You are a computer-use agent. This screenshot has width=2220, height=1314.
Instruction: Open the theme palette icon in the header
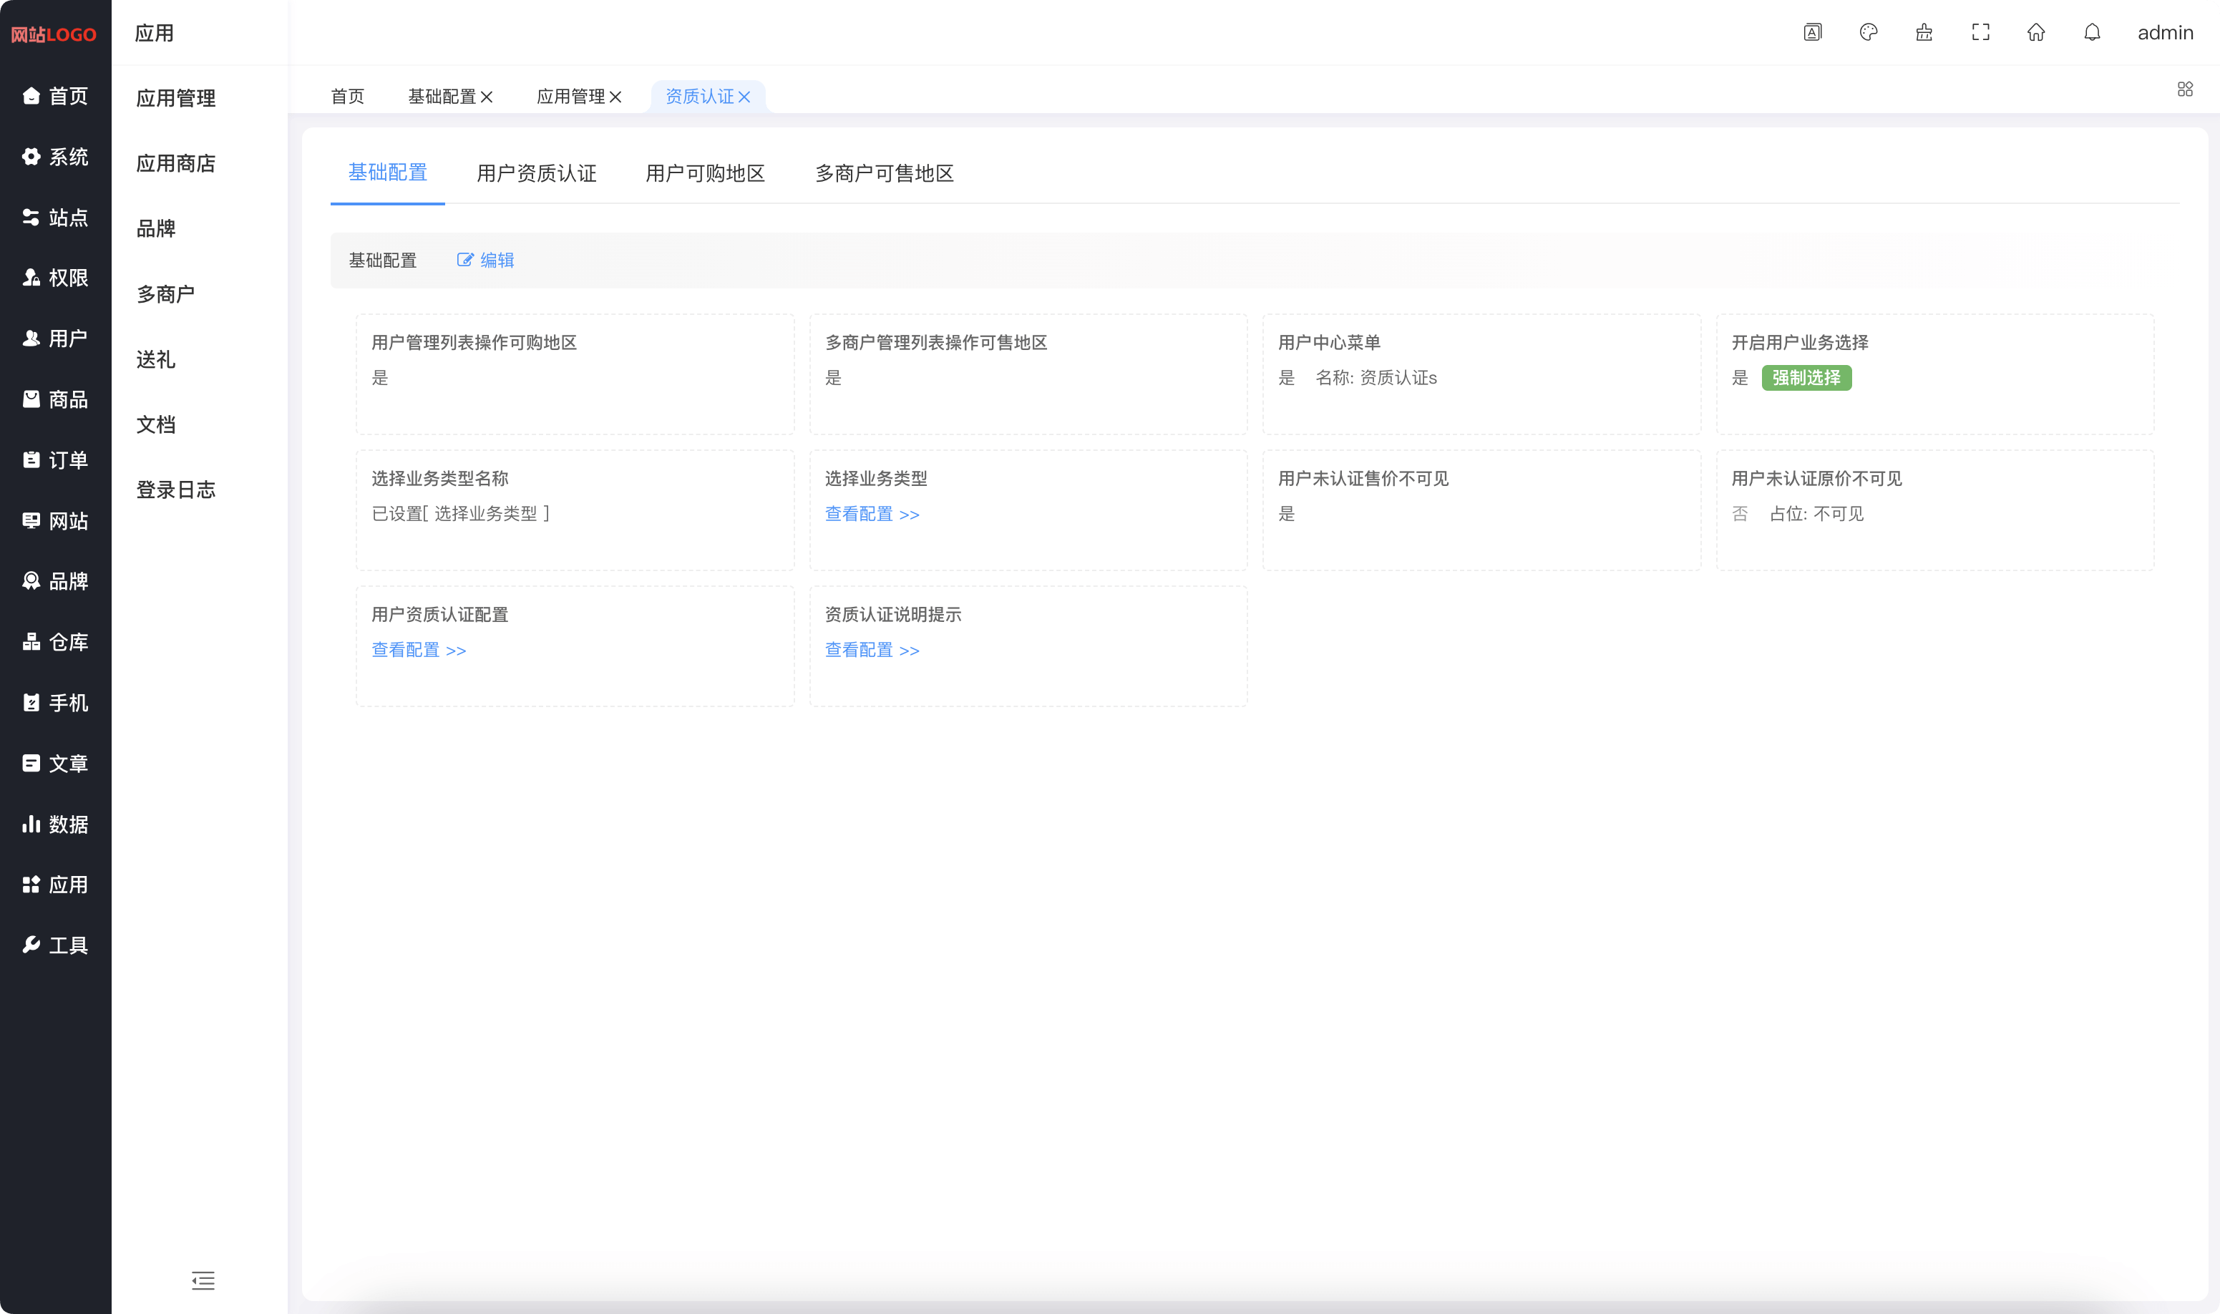click(1869, 33)
